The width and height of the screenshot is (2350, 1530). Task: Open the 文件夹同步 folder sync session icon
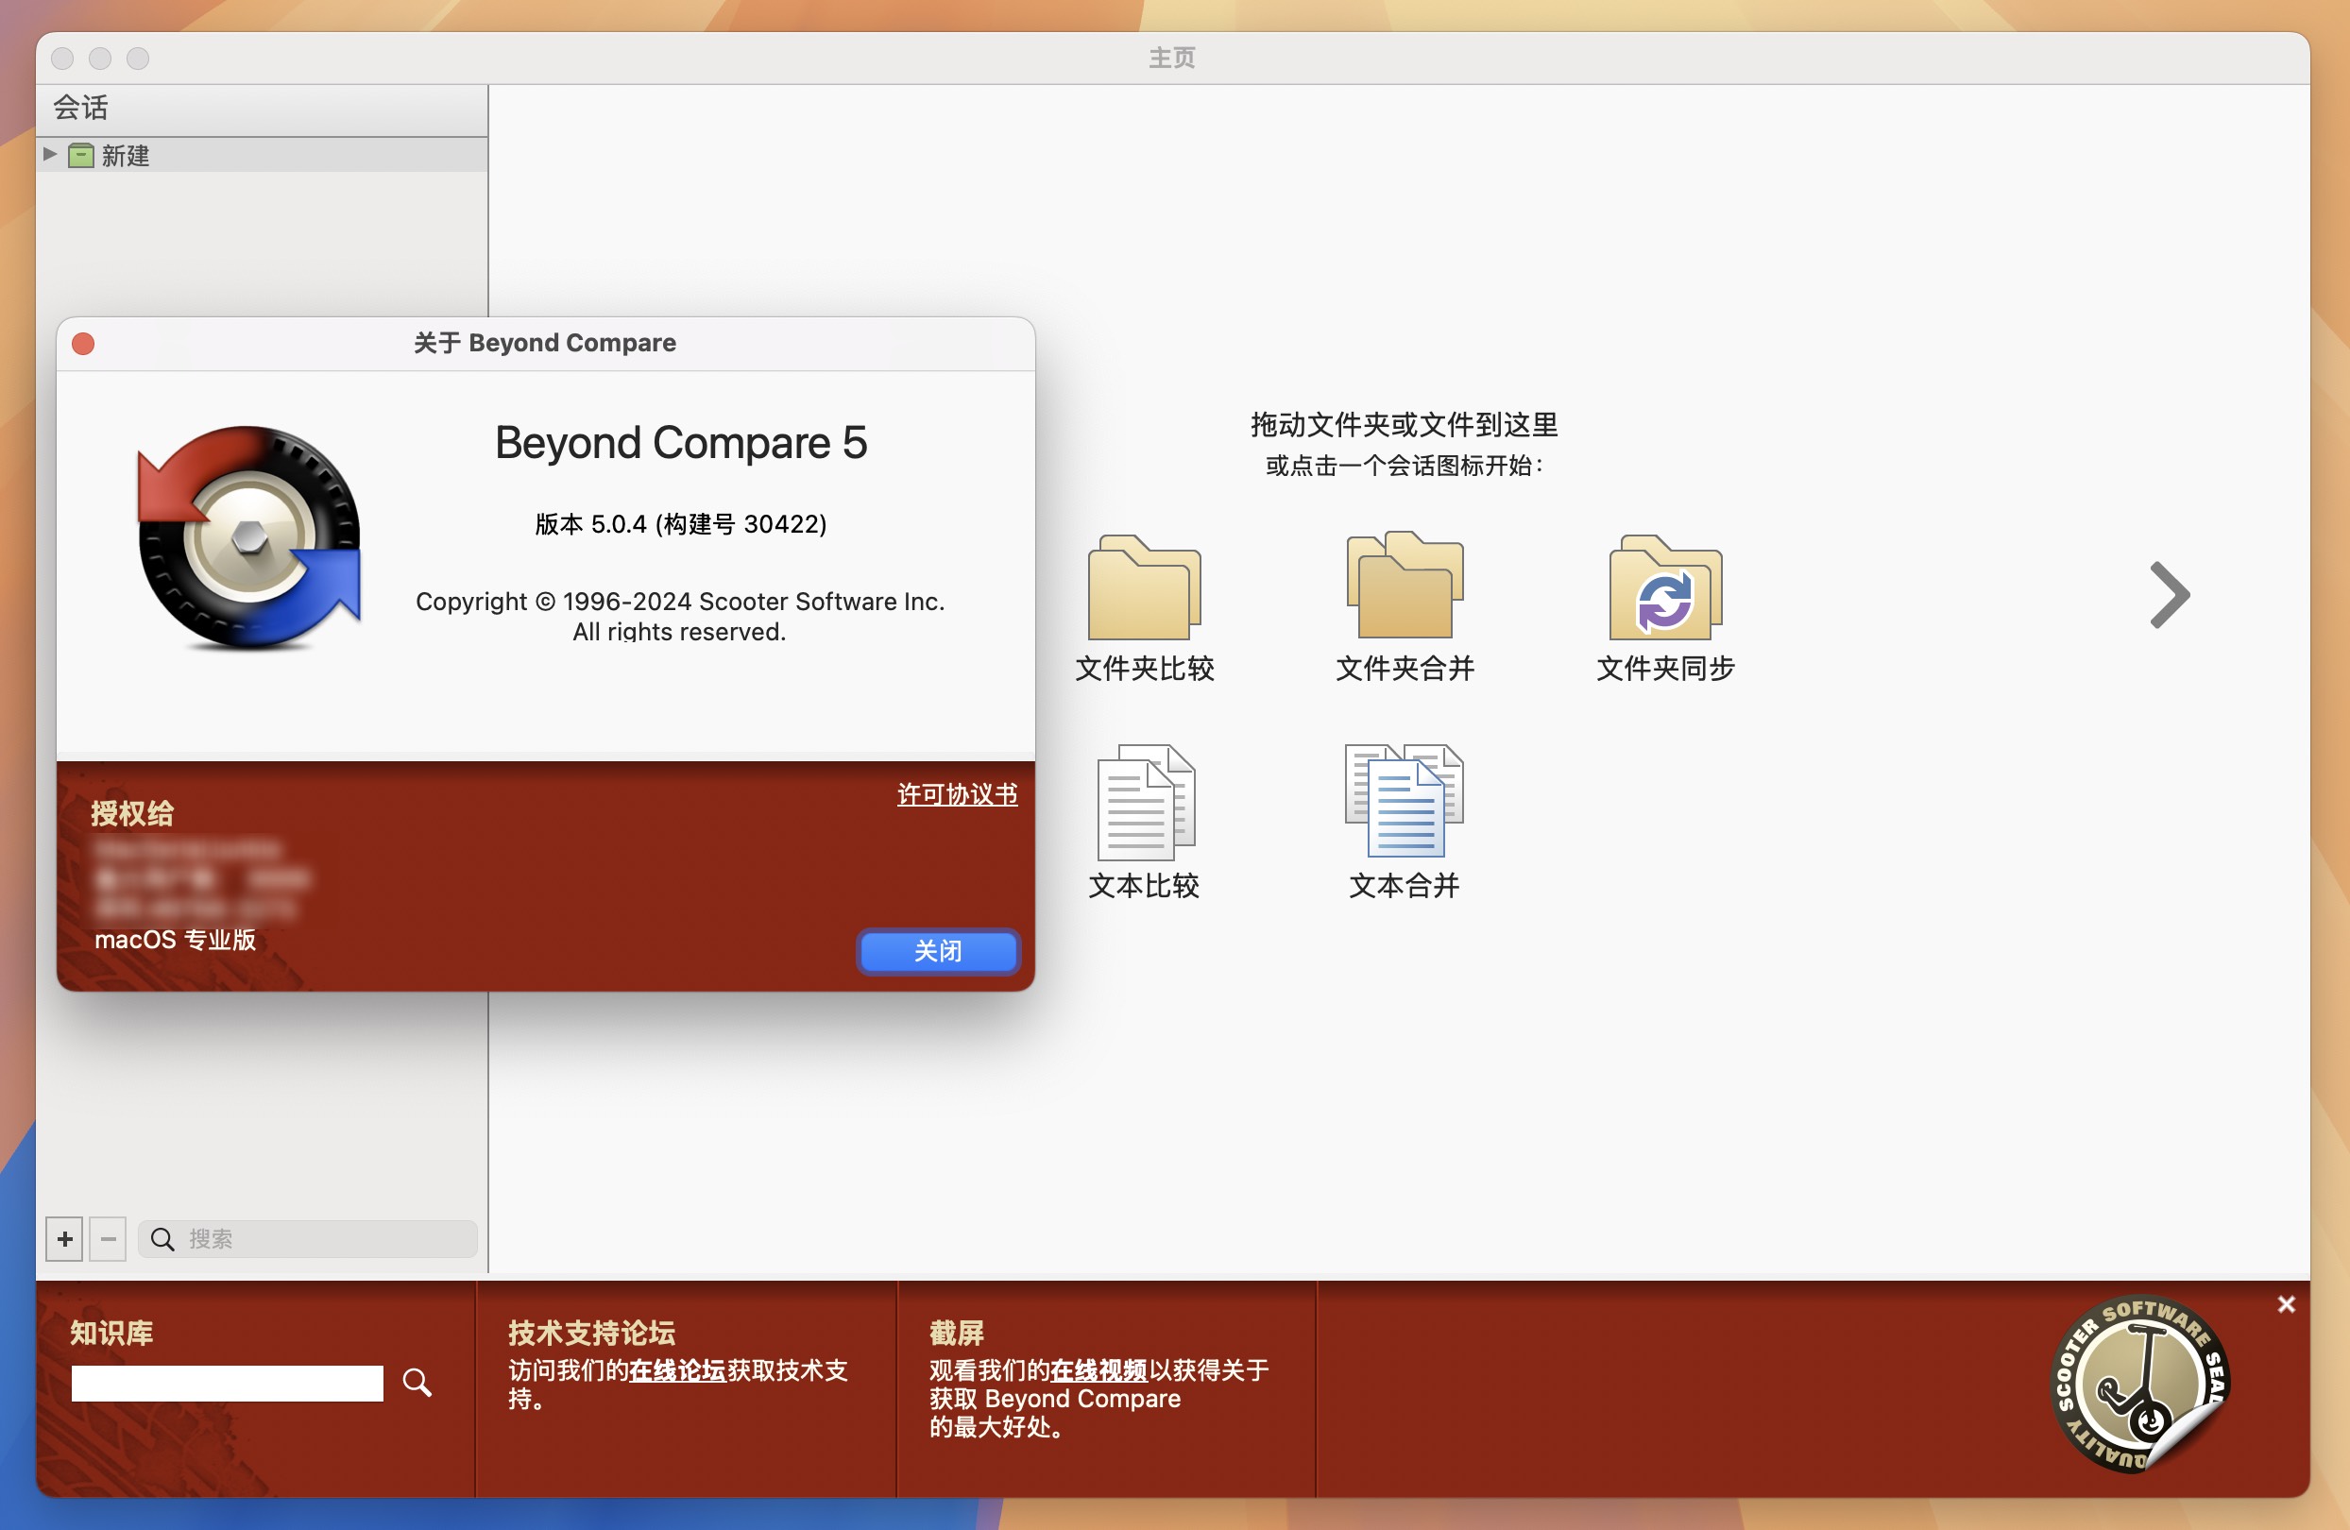coord(1665,588)
